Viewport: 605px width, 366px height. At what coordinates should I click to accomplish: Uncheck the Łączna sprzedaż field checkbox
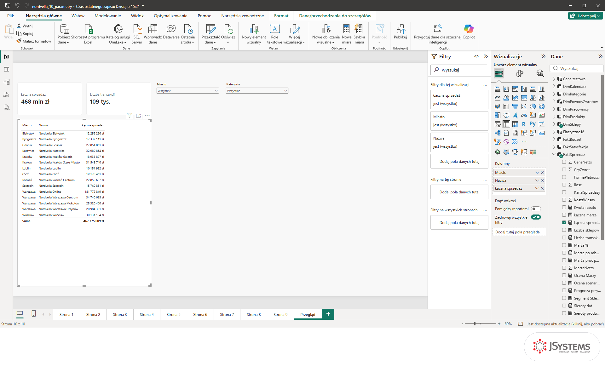point(564,222)
